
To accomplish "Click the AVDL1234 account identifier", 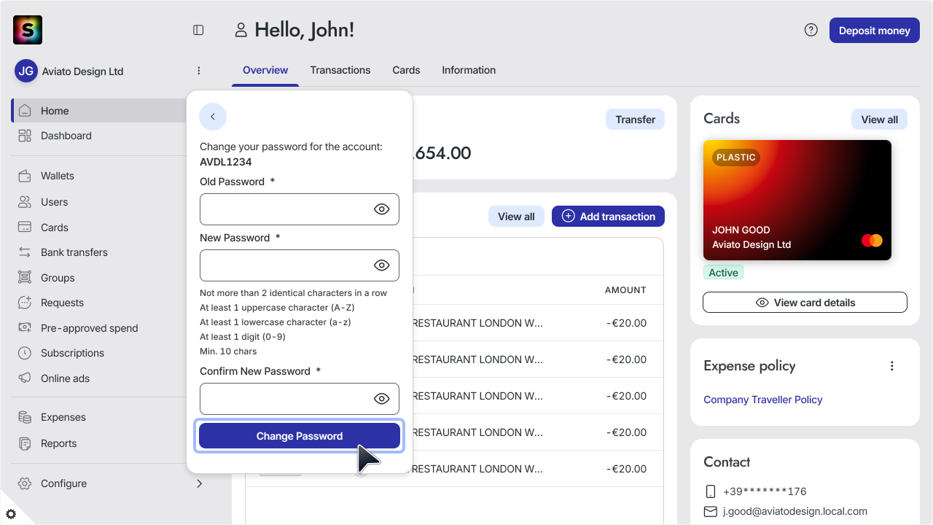I will 226,162.
